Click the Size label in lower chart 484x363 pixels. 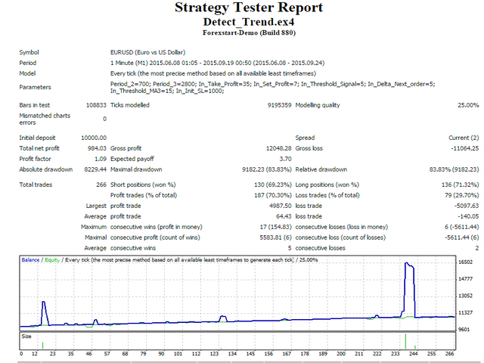coord(26,337)
